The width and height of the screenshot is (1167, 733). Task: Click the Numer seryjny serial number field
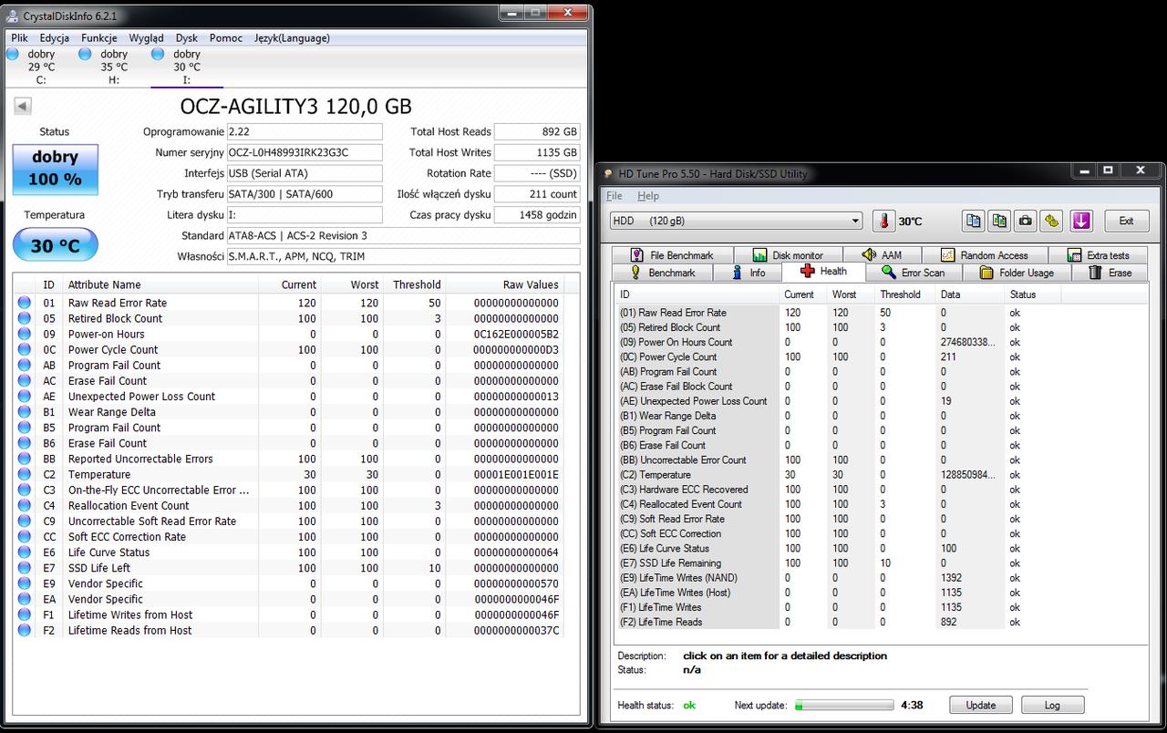point(304,152)
